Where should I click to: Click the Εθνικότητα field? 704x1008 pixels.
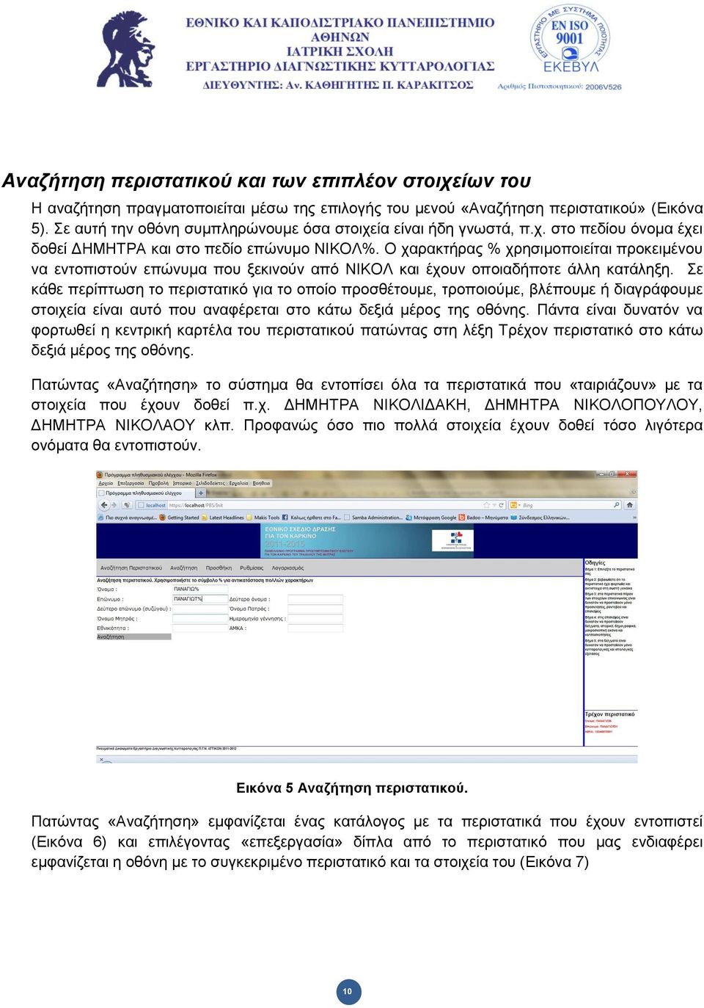click(199, 628)
